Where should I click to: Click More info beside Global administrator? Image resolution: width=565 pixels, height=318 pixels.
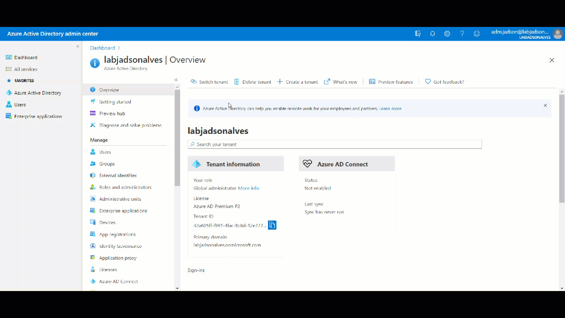[x=249, y=188]
